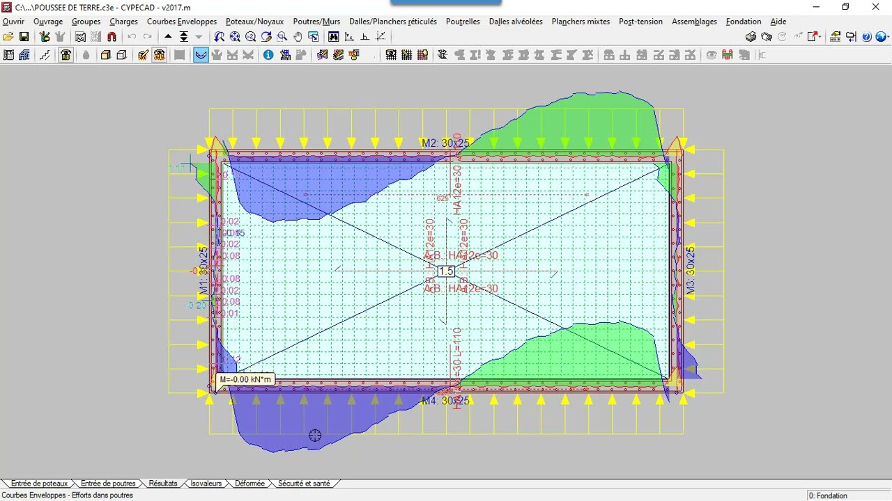
Task: Open the Dalles/Planchers réticulés menu
Action: coord(393,22)
